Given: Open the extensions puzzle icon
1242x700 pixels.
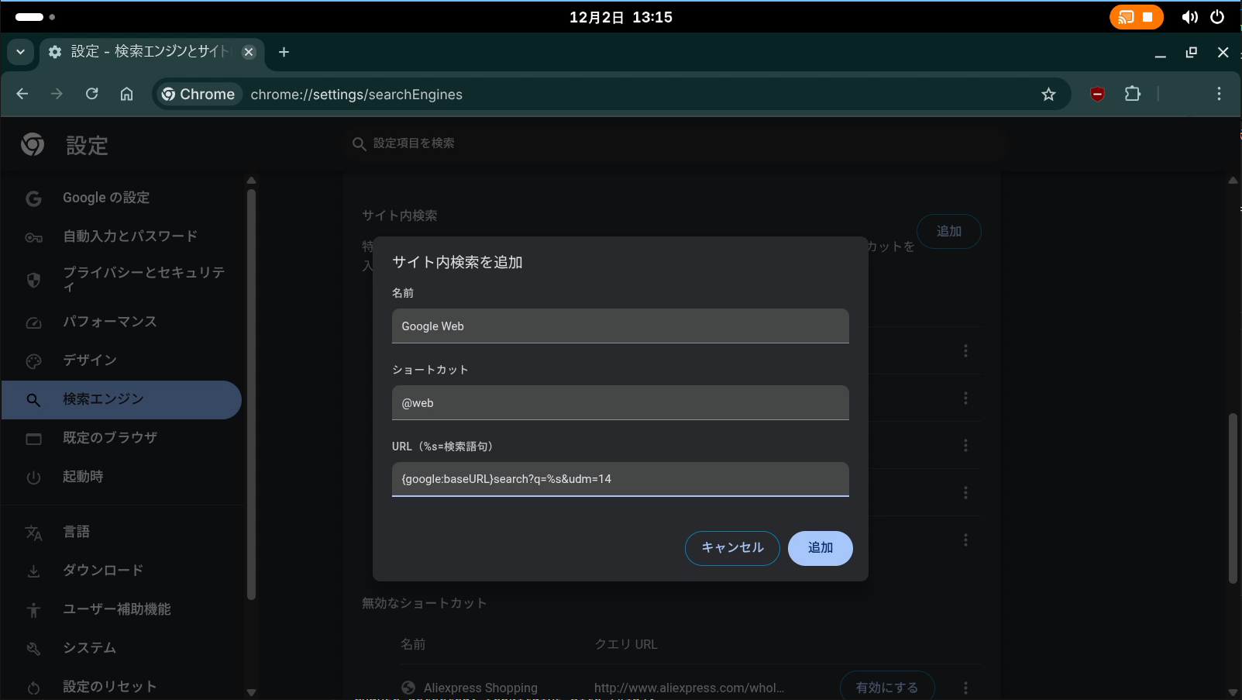Looking at the screenshot, I should tap(1132, 94).
